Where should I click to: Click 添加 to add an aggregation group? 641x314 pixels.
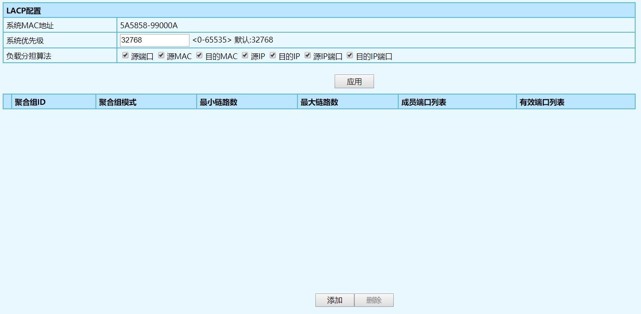pos(335,301)
